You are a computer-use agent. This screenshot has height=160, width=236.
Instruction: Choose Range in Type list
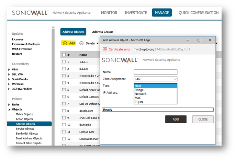pos(156,90)
